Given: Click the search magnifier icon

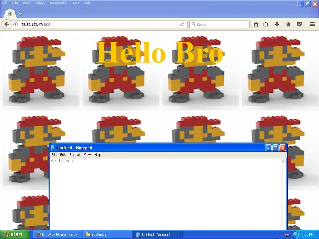Looking at the screenshot, I should point(193,24).
